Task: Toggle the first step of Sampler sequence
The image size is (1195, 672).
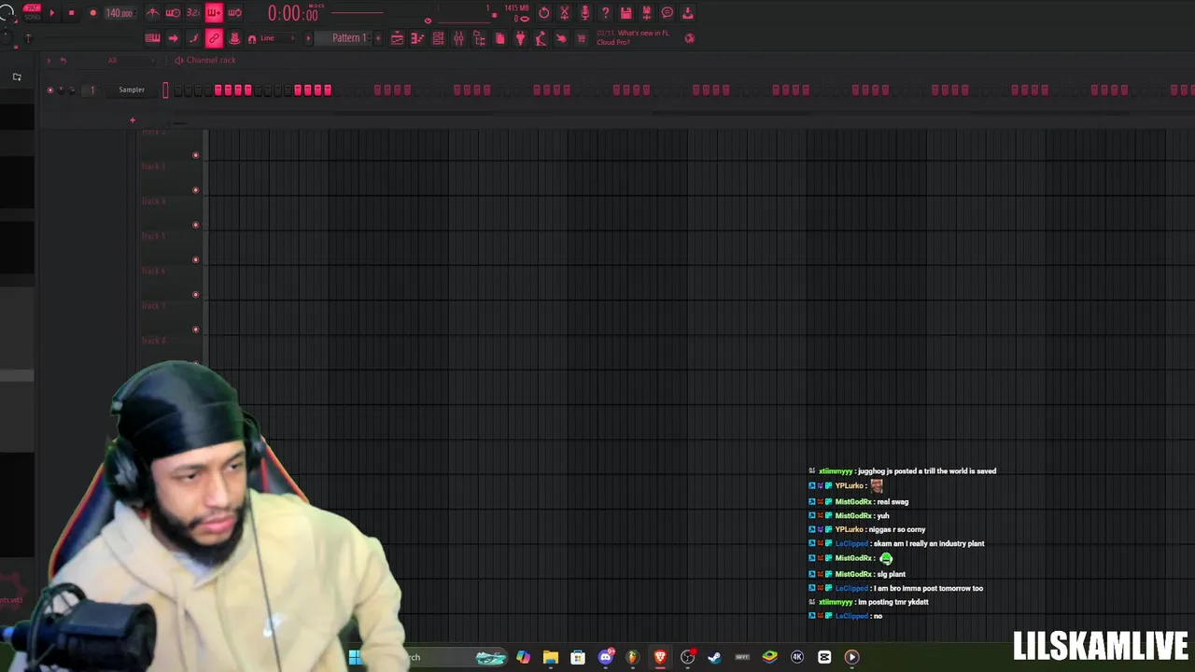Action: coord(177,91)
